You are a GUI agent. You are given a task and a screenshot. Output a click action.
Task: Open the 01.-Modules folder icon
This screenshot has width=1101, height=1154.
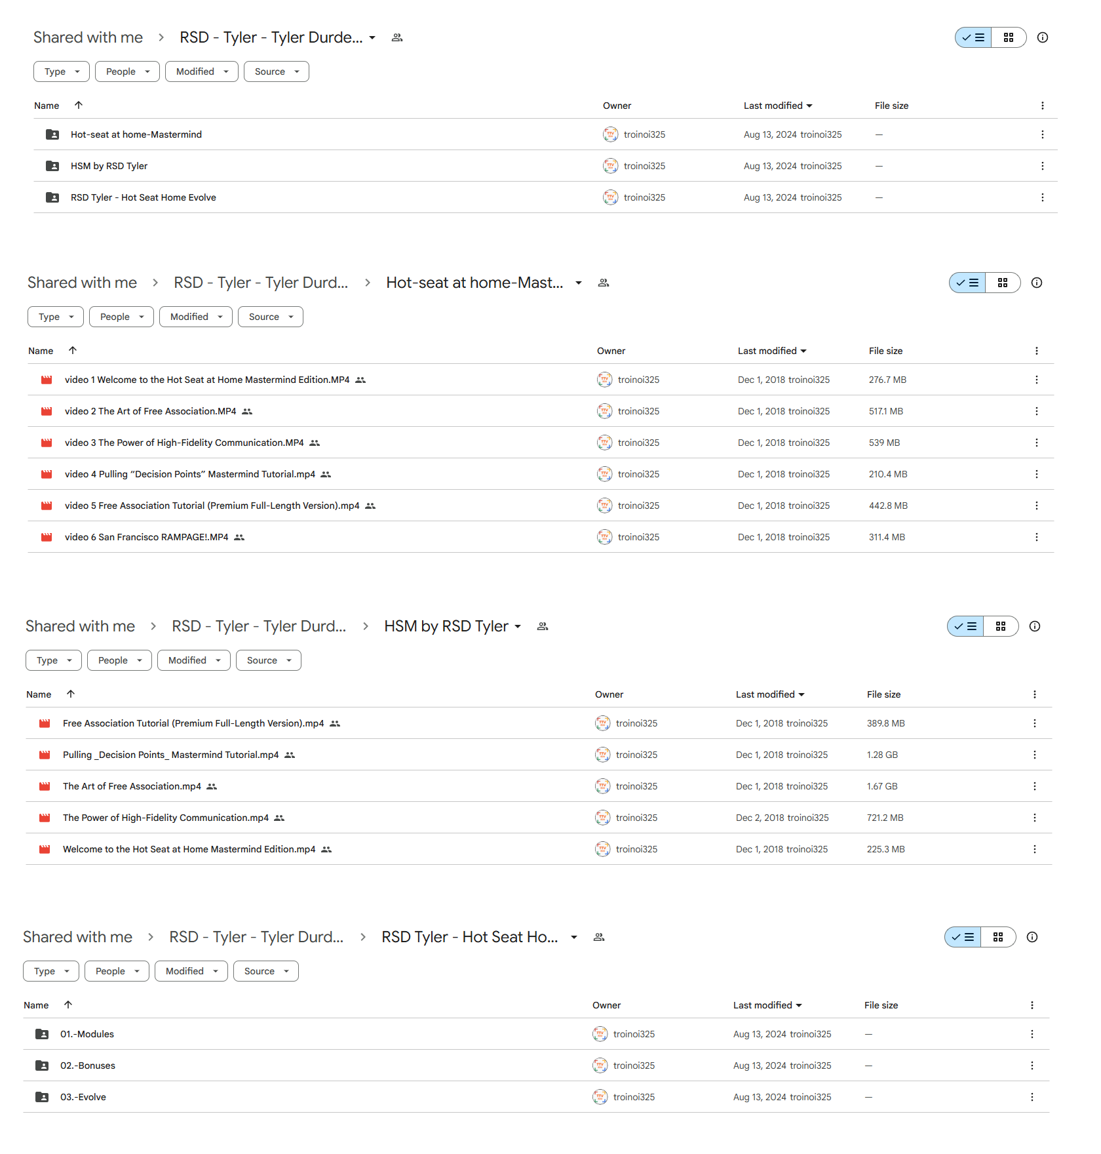click(x=42, y=1034)
